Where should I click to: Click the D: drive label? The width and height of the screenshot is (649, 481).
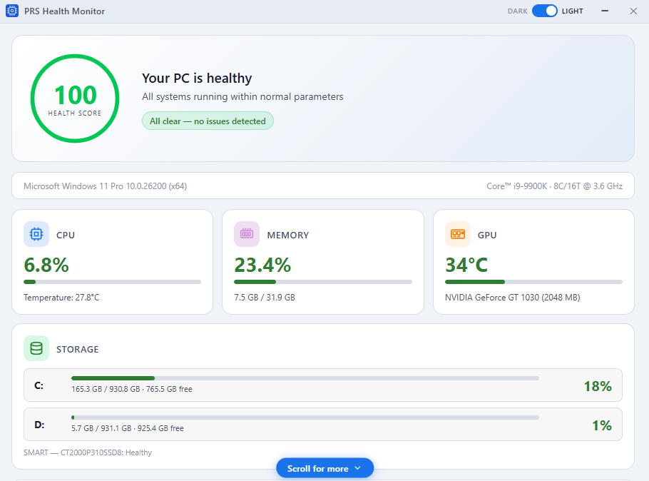tap(39, 425)
